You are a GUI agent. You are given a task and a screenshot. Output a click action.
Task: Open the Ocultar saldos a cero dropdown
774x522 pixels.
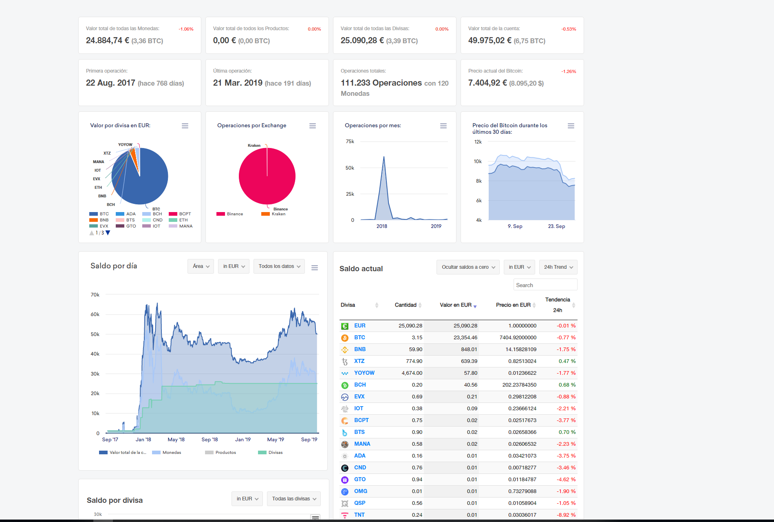[468, 267]
